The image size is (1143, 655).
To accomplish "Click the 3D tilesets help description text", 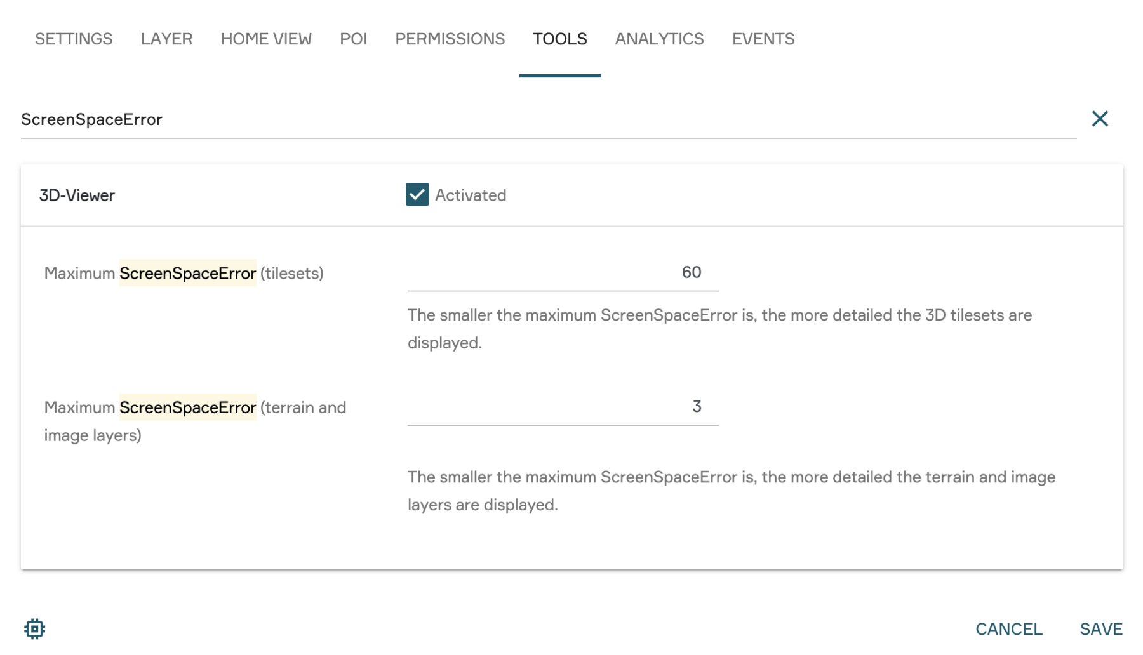I will click(719, 329).
